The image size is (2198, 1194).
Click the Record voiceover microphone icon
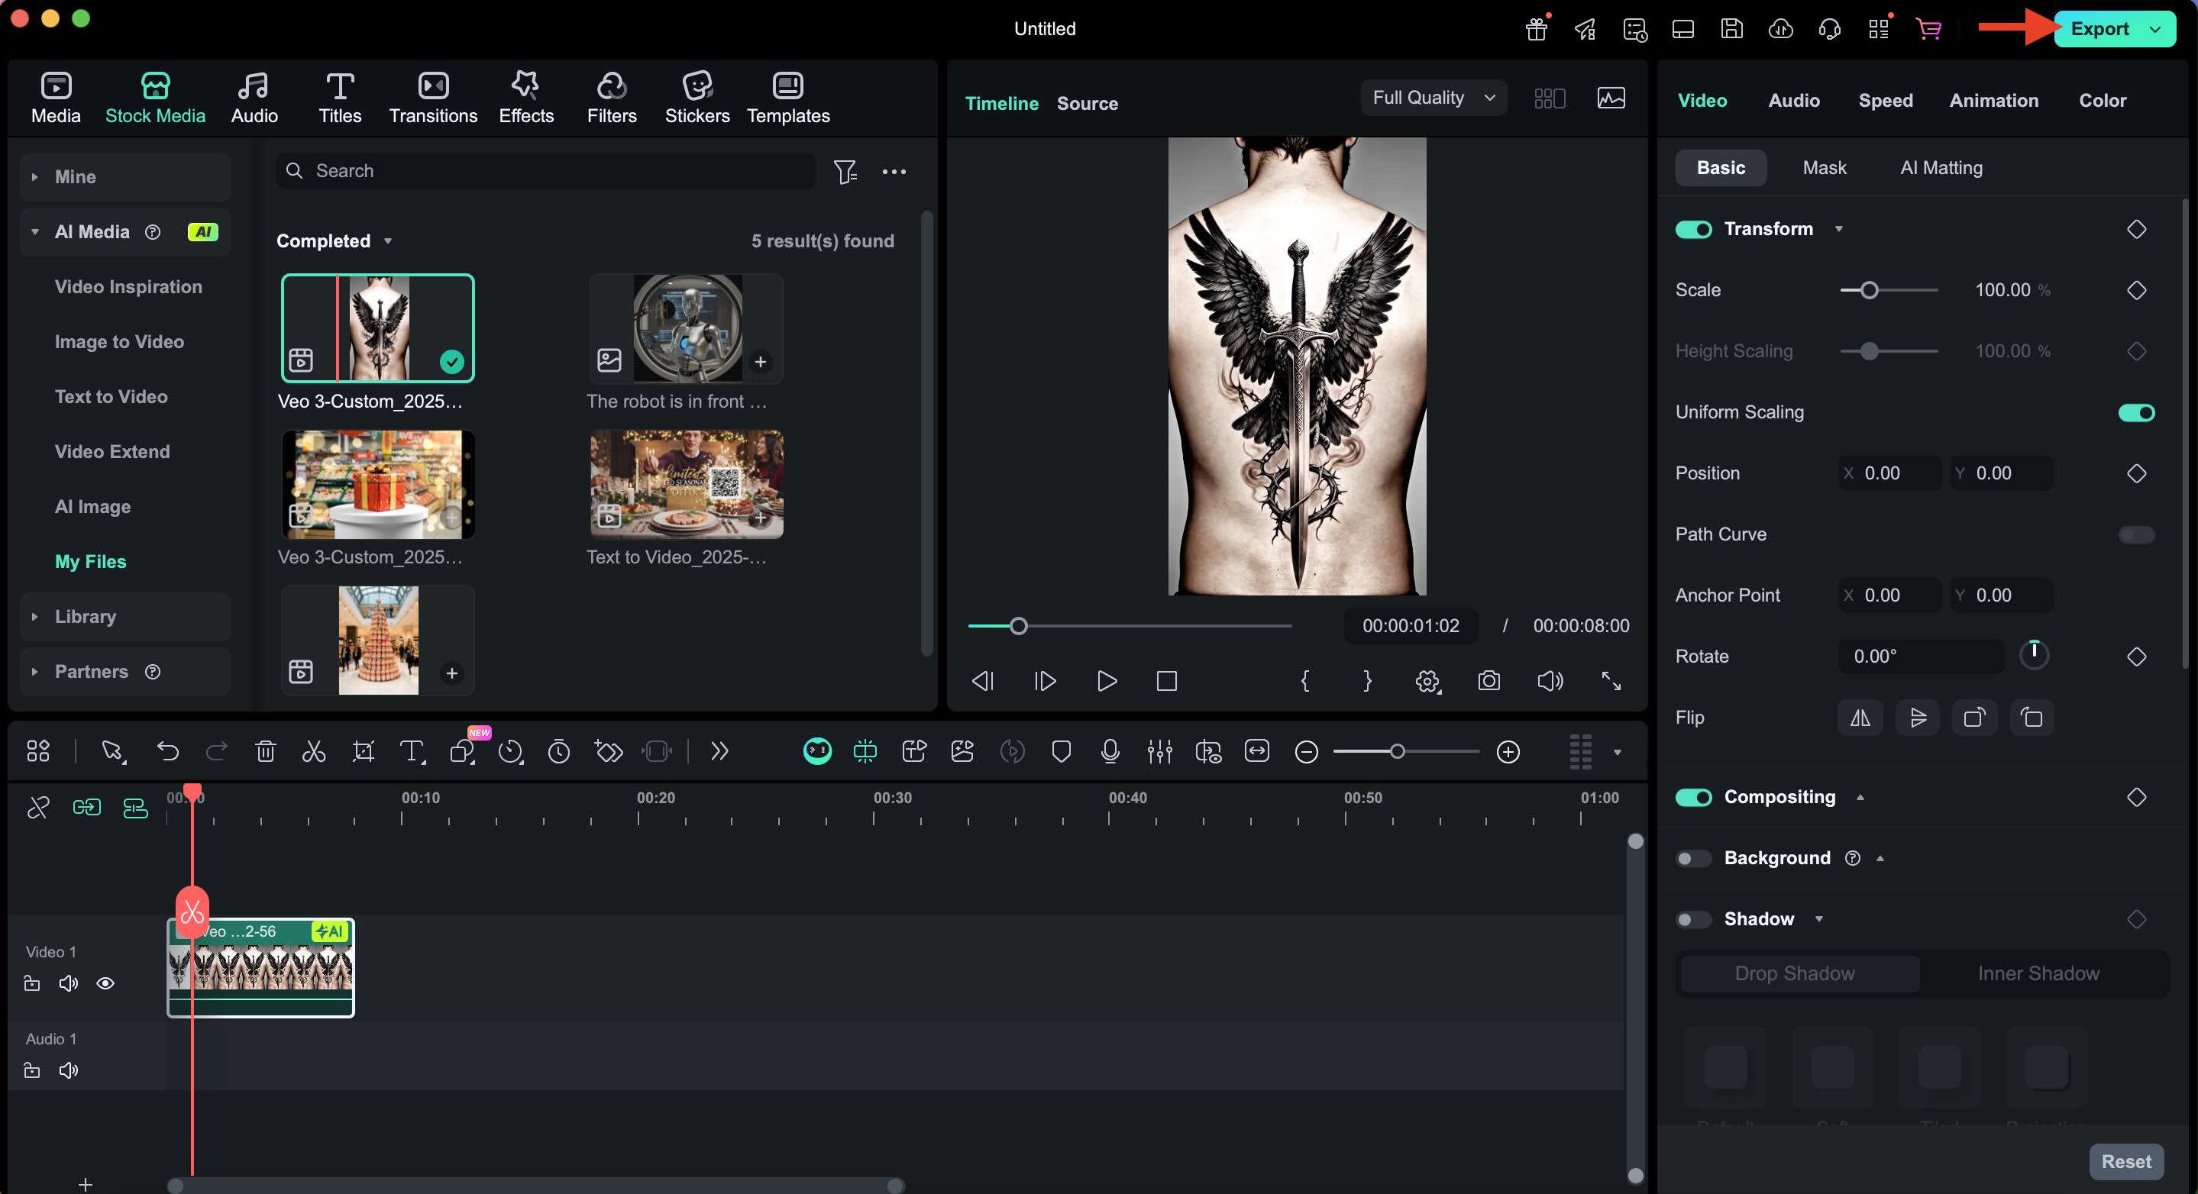click(x=1110, y=751)
